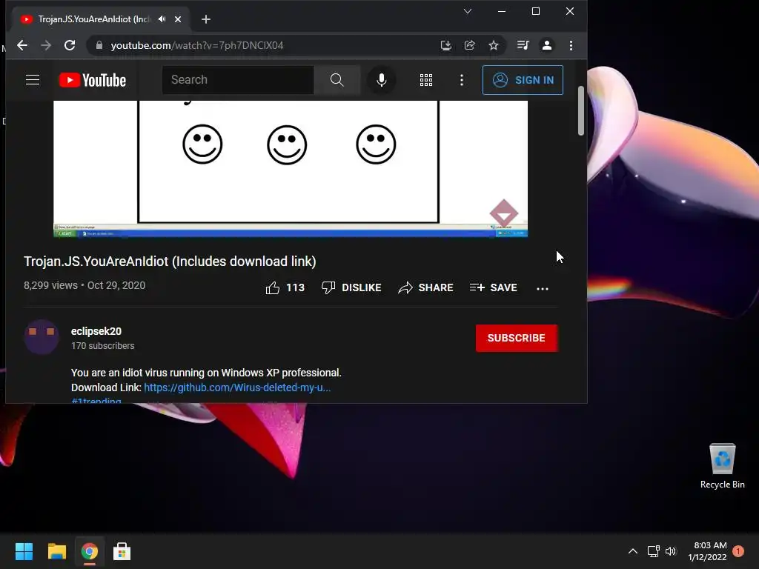Viewport: 759px width, 569px height.
Task: Open the notification badge in taskbar
Action: (738, 551)
